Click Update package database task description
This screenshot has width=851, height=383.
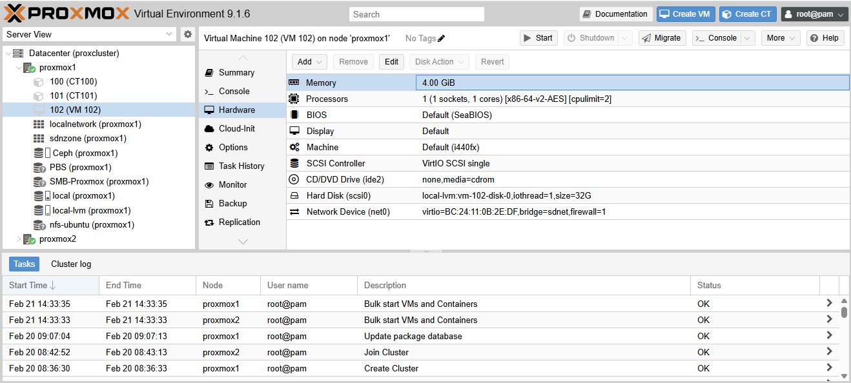413,336
